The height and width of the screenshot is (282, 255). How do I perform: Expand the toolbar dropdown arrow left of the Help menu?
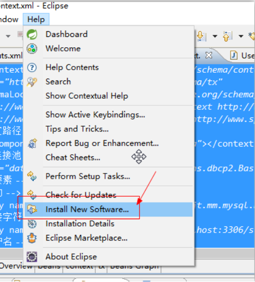tap(8, 36)
